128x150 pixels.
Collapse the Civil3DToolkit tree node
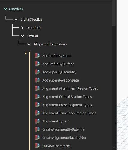coord(16,19)
